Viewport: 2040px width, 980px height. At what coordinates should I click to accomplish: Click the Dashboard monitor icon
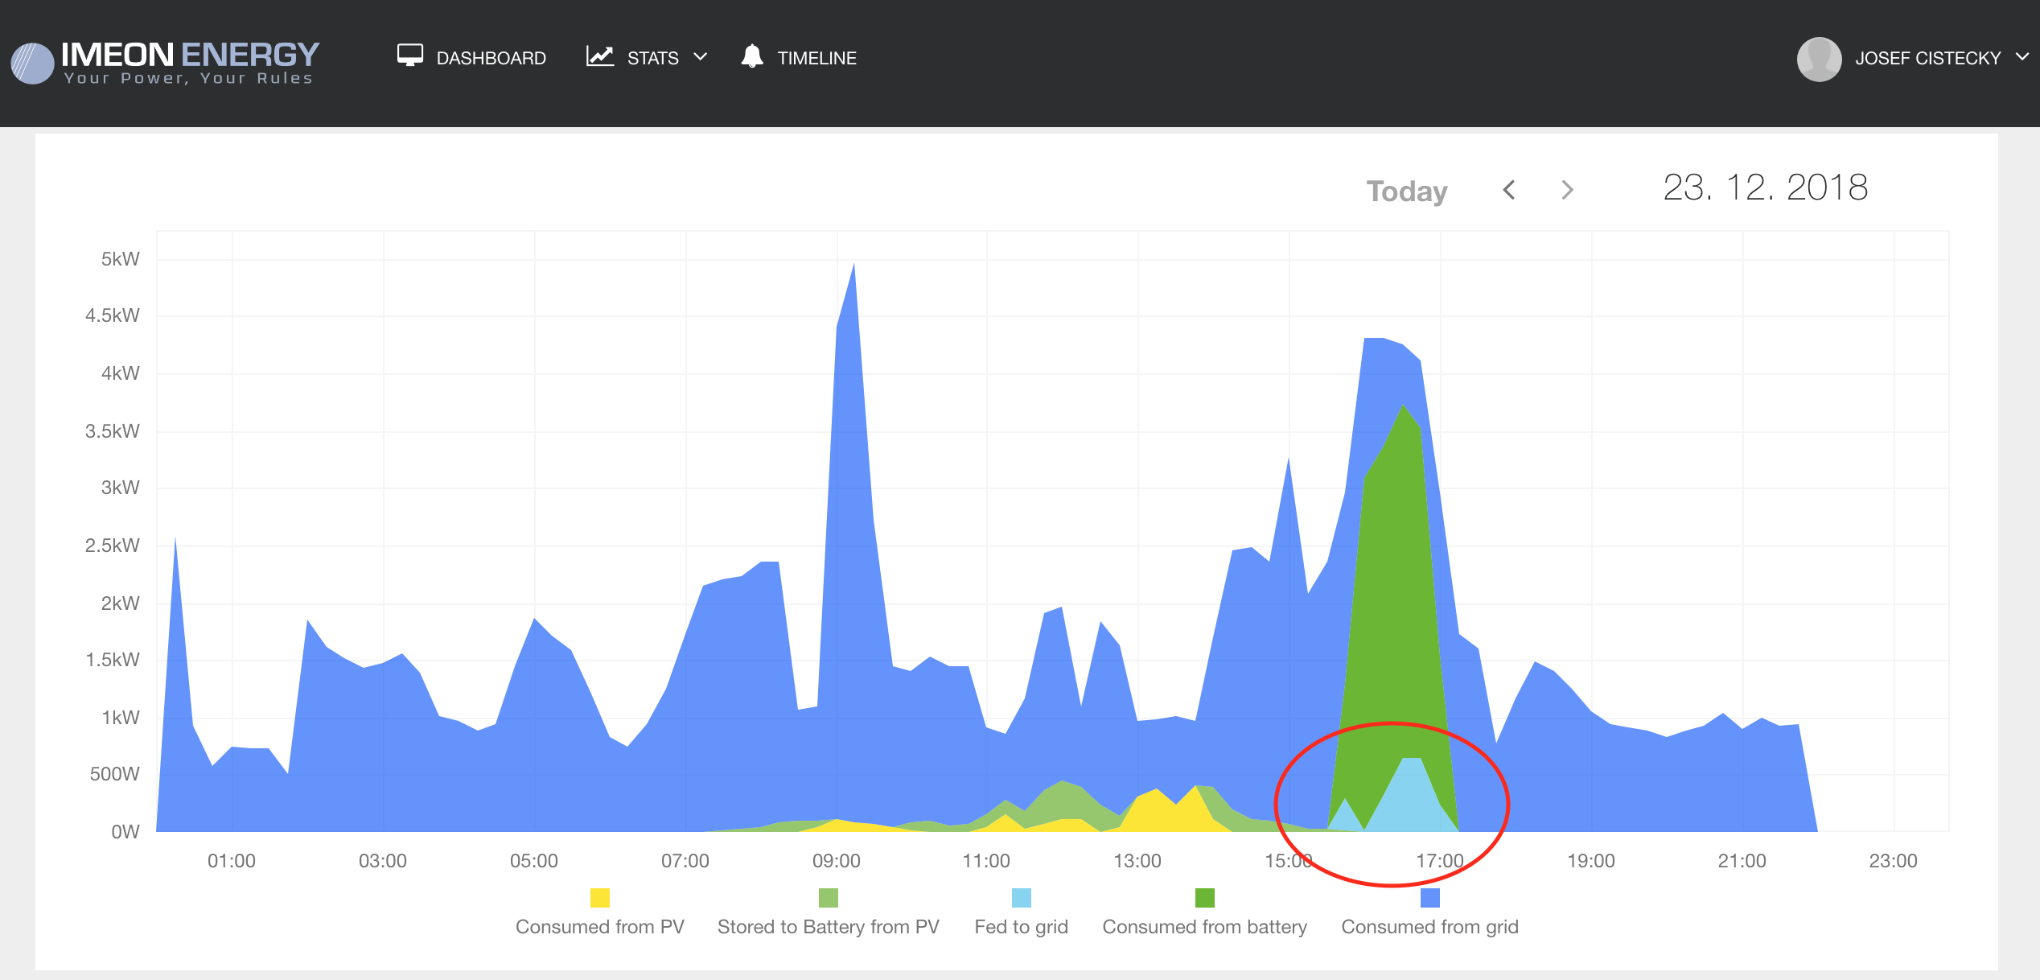[x=409, y=56]
